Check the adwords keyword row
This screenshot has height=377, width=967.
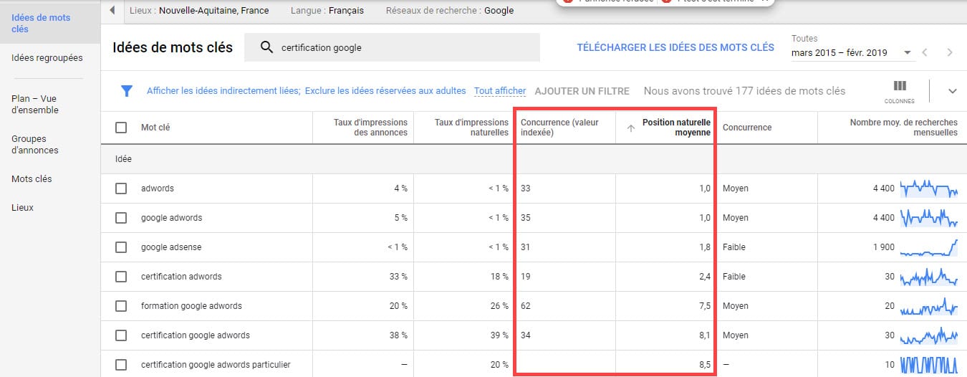click(x=121, y=188)
